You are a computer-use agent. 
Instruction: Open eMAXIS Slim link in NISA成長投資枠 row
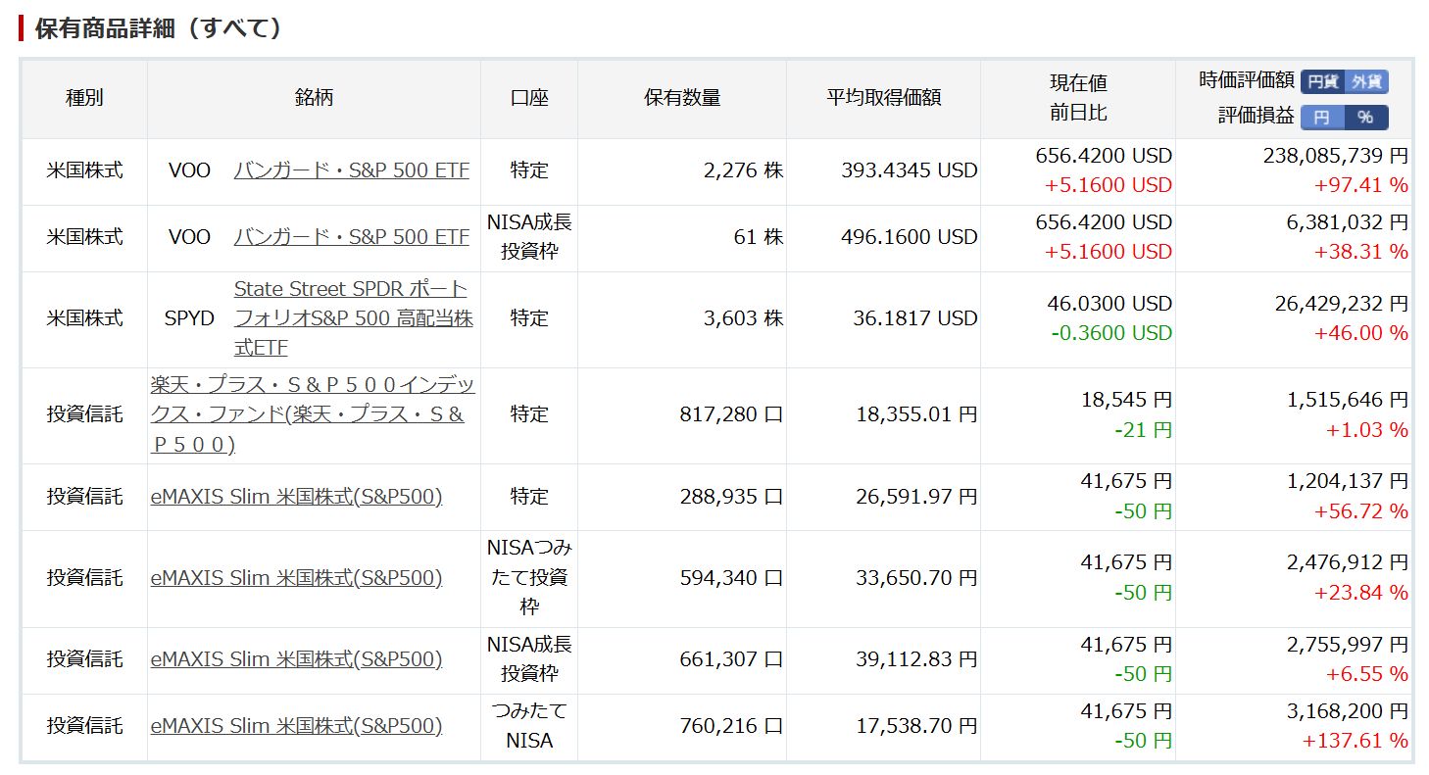pos(296,659)
